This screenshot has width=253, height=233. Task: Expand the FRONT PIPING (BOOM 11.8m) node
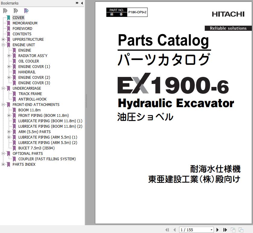tap(9, 116)
